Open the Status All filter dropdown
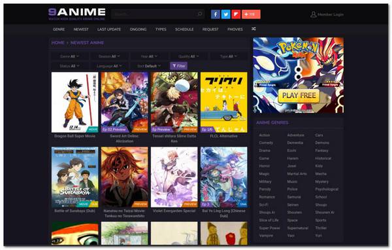 [x=69, y=66]
